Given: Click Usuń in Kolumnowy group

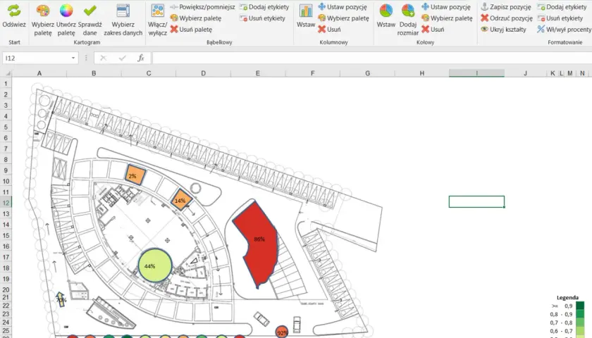Looking at the screenshot, I should click(330, 29).
